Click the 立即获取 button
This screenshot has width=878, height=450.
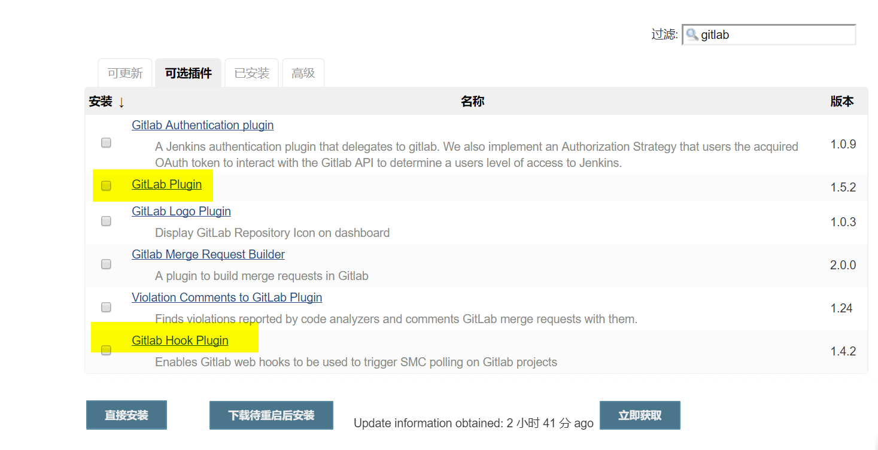click(640, 415)
